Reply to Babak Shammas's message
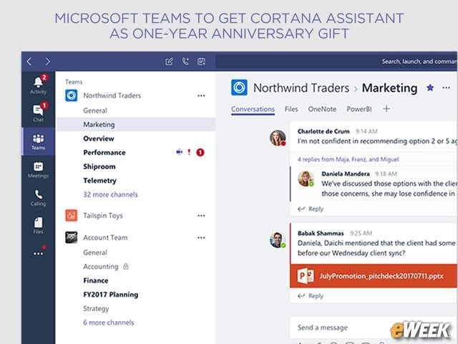Image resolution: width=458 pixels, height=344 pixels. 311,296
